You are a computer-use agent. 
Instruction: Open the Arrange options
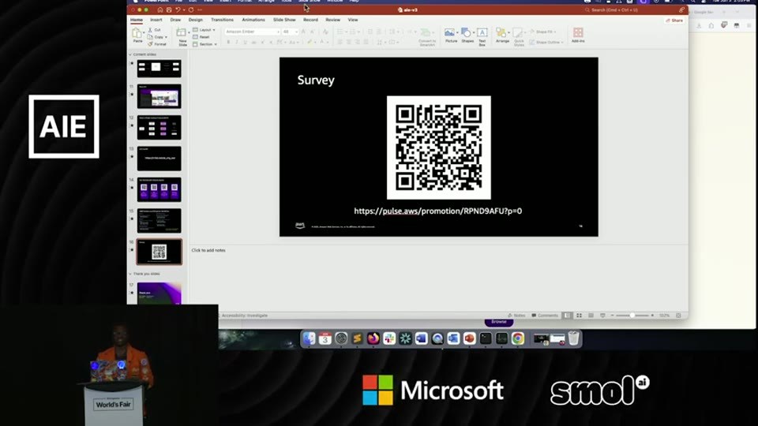click(x=502, y=35)
